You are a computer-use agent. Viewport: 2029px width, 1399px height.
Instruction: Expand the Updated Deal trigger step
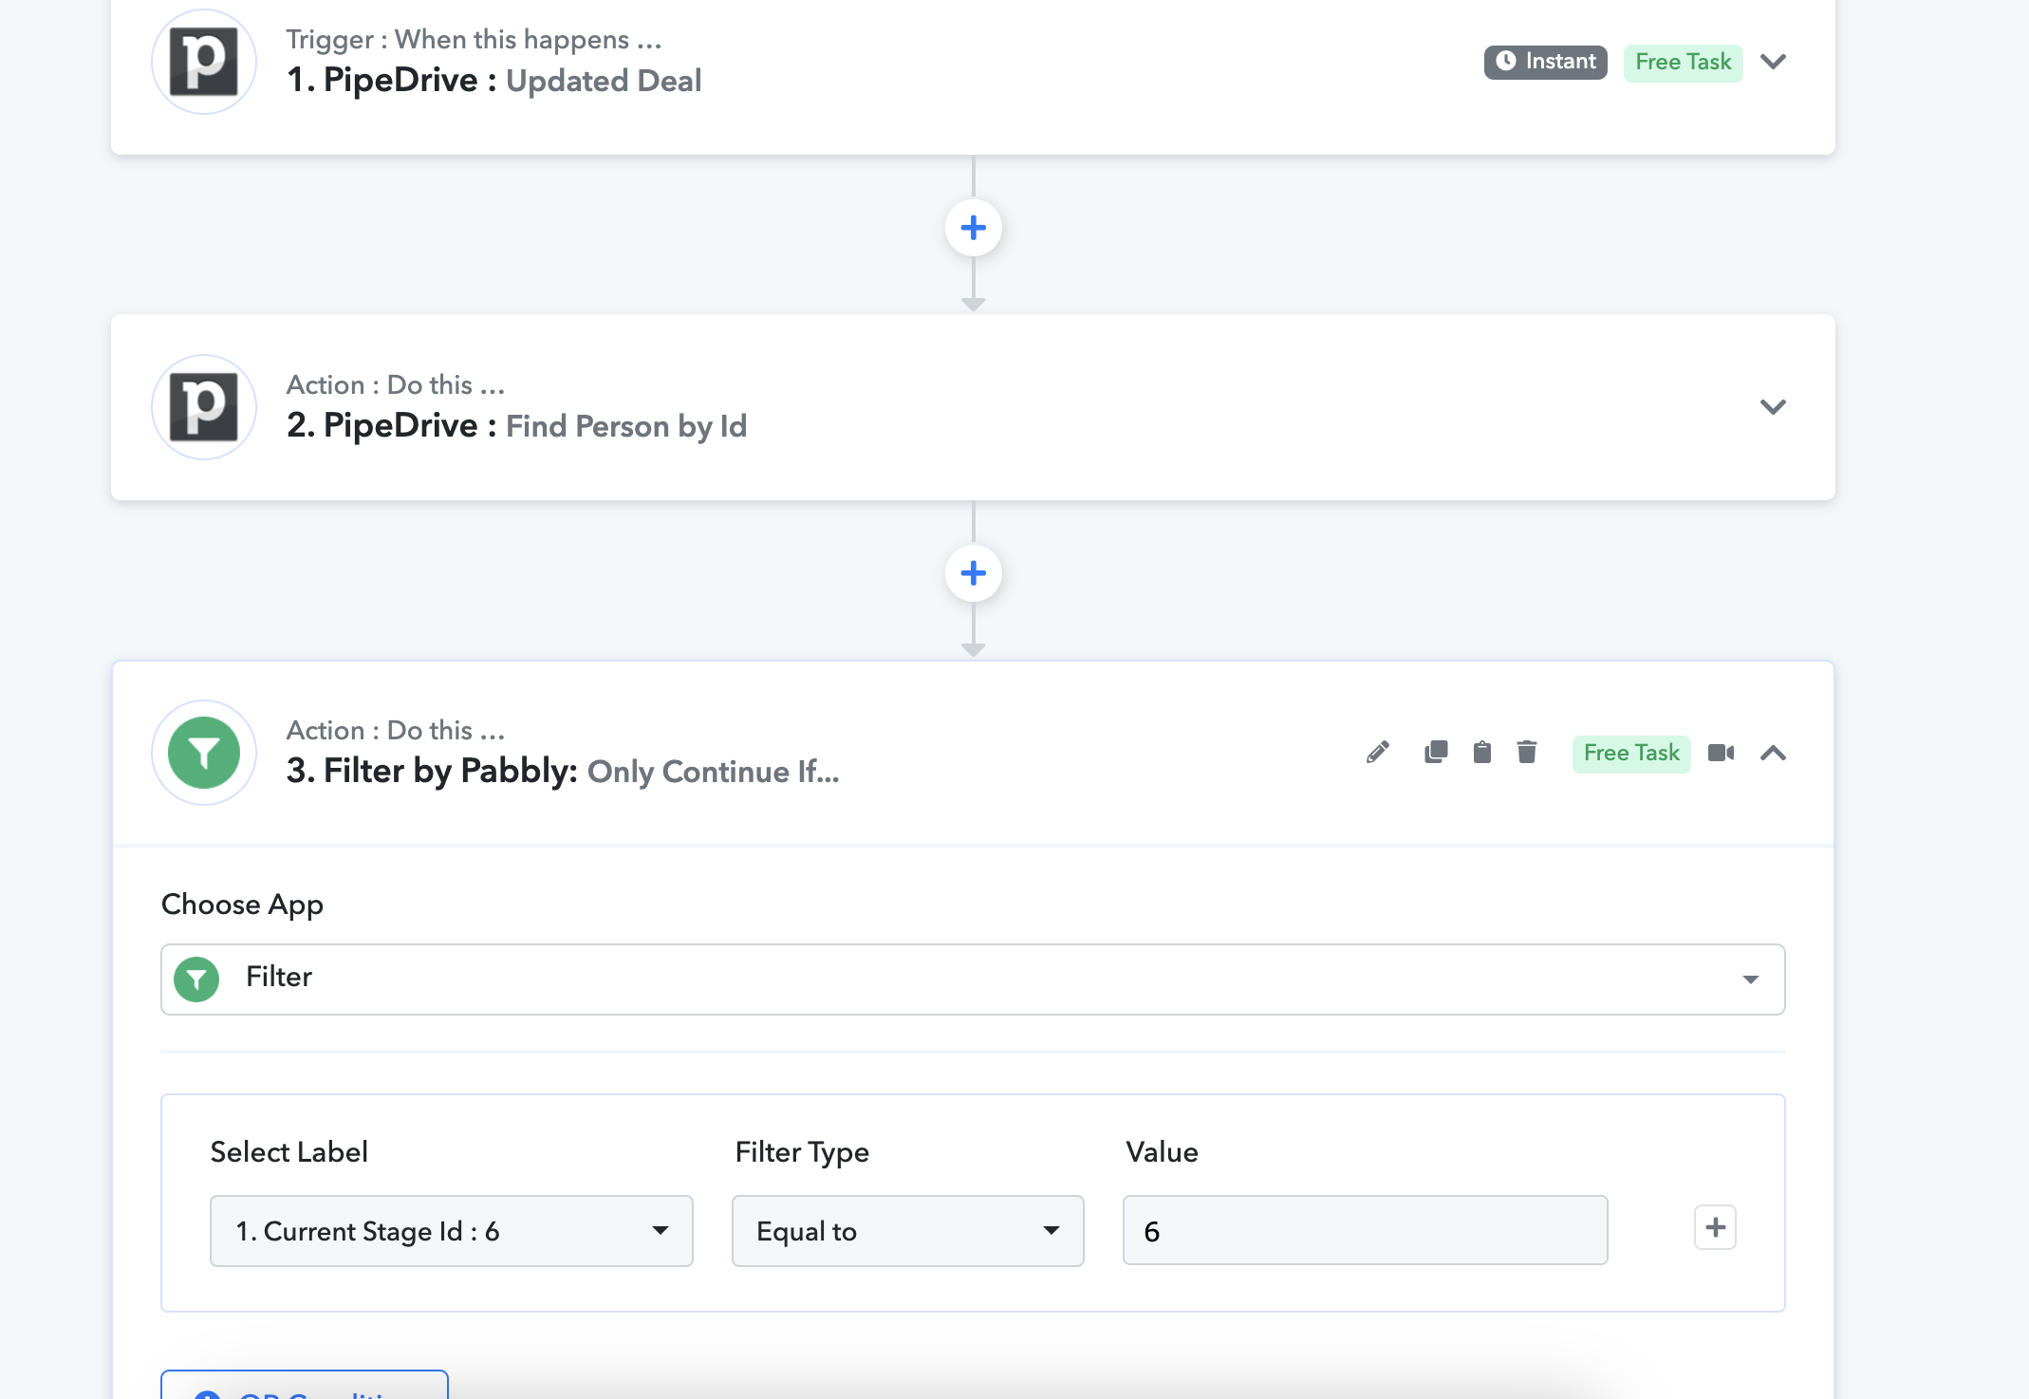point(1773,62)
